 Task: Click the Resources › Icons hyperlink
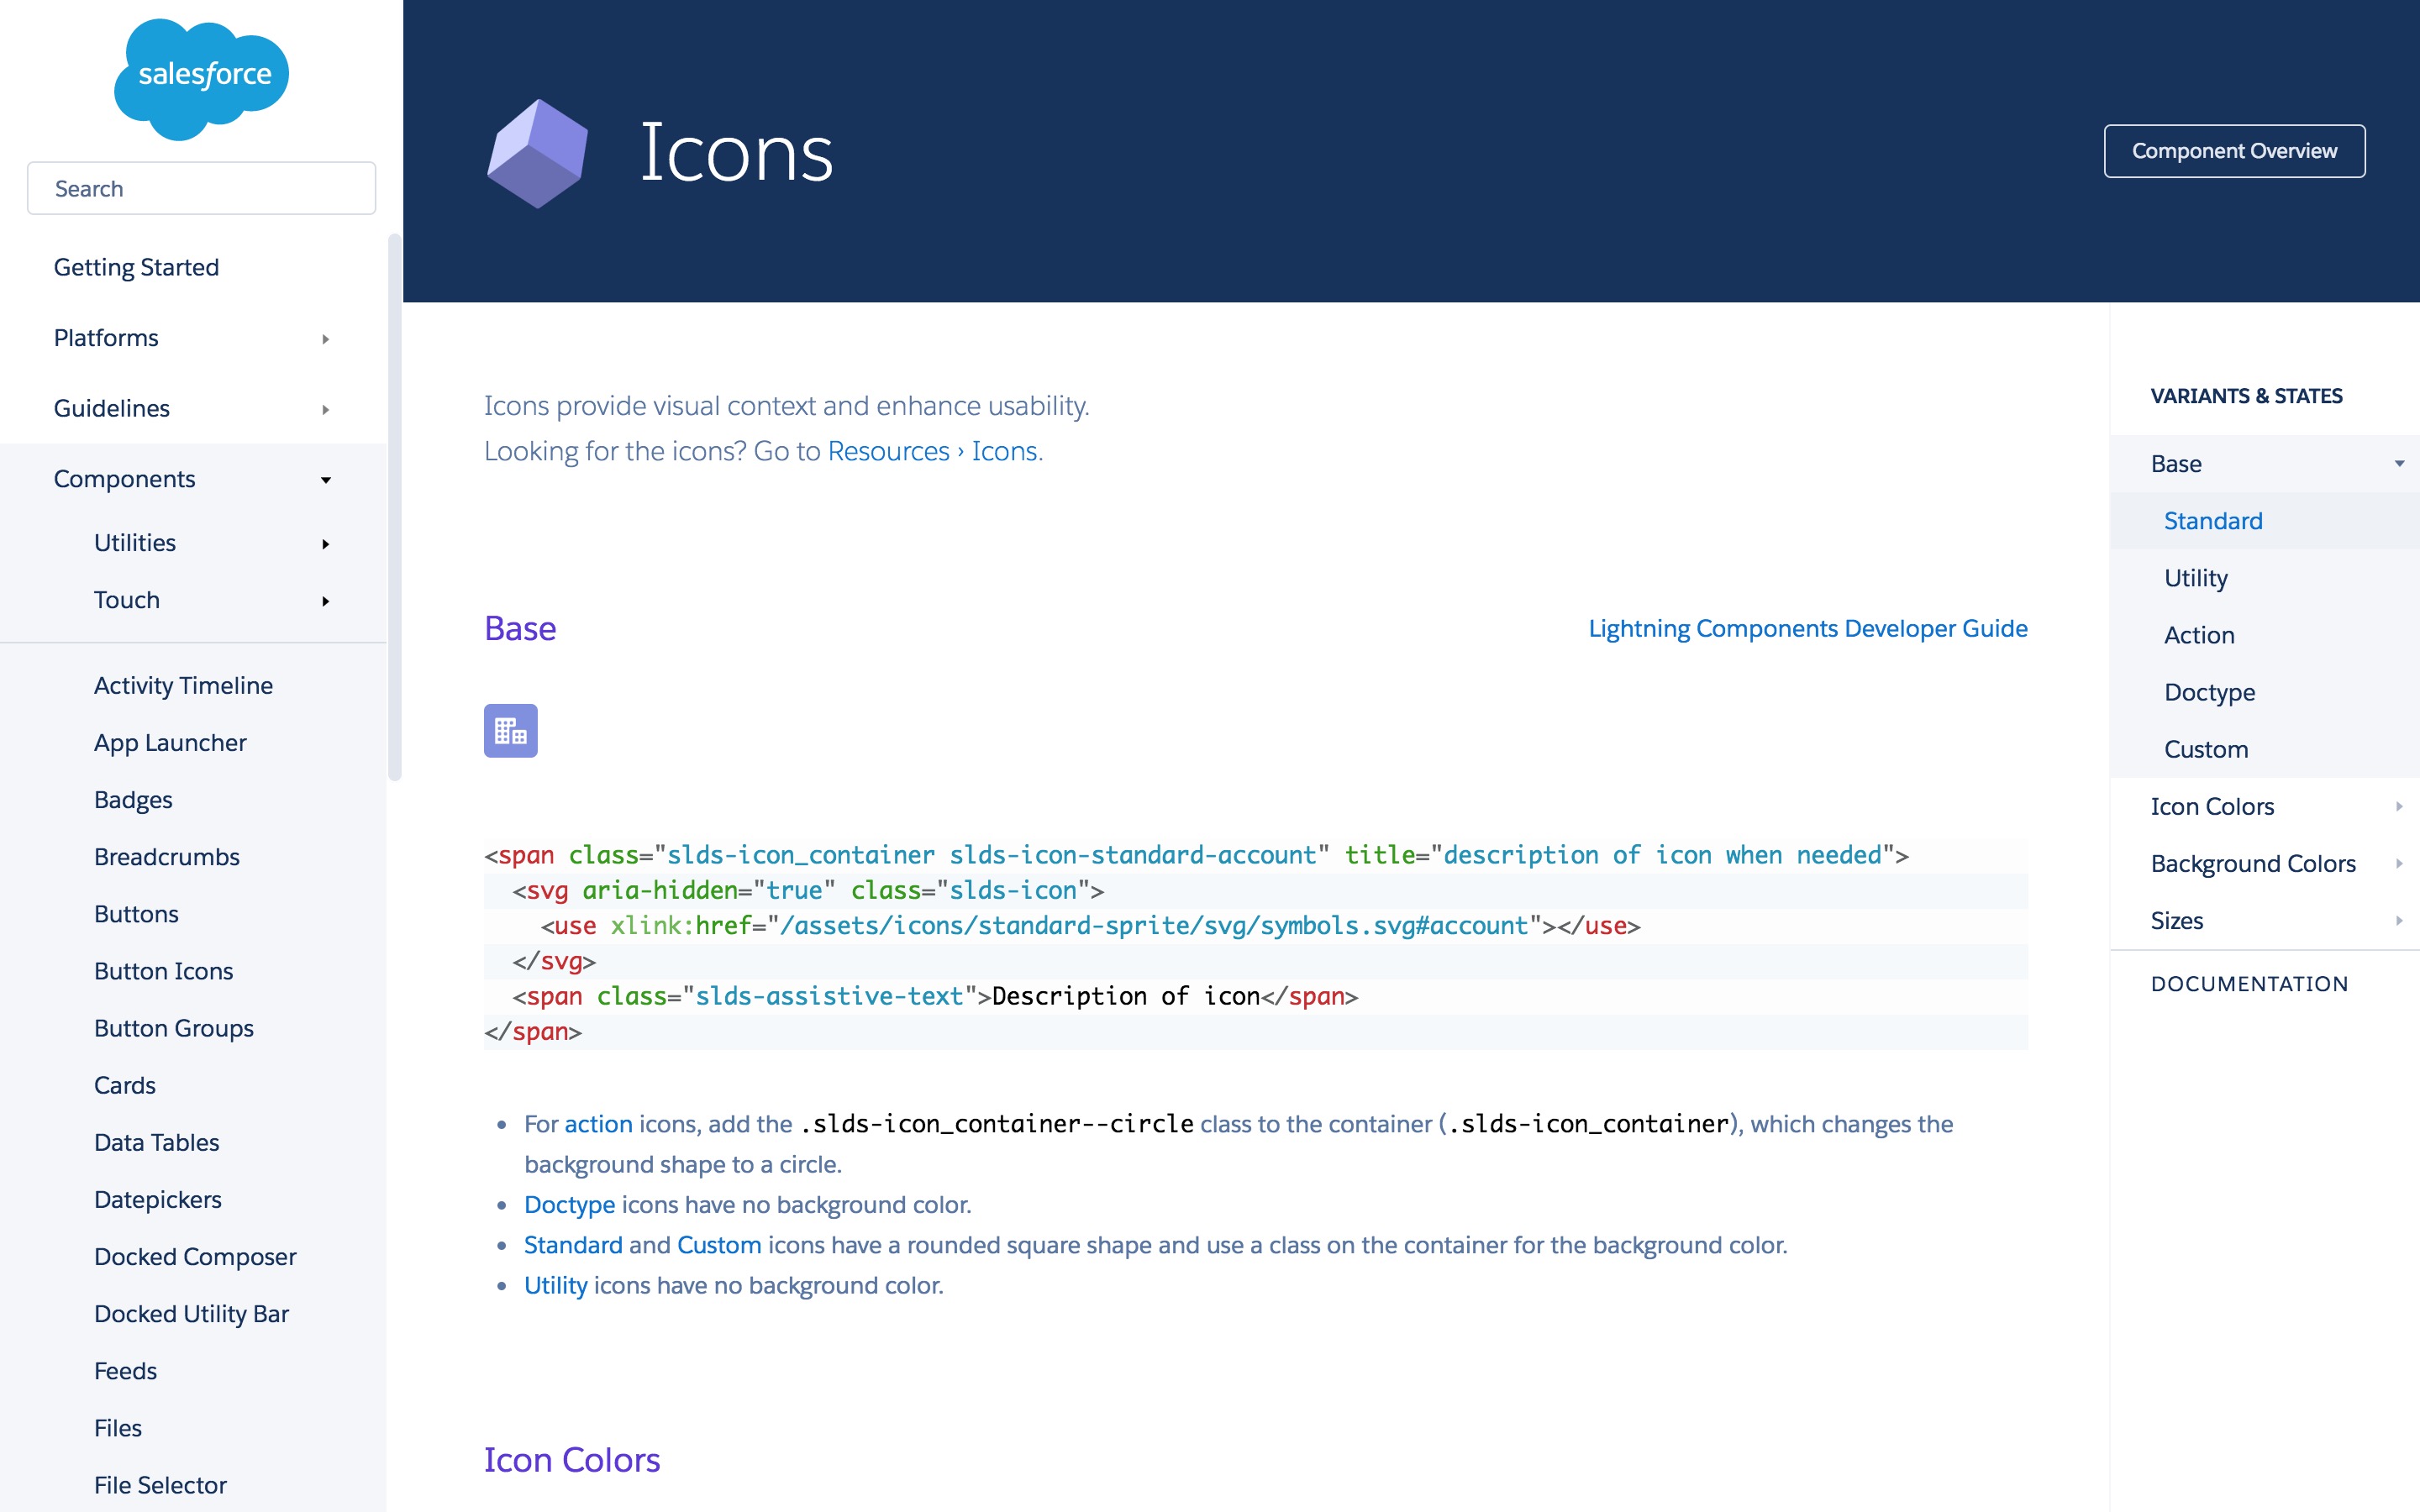(x=930, y=451)
